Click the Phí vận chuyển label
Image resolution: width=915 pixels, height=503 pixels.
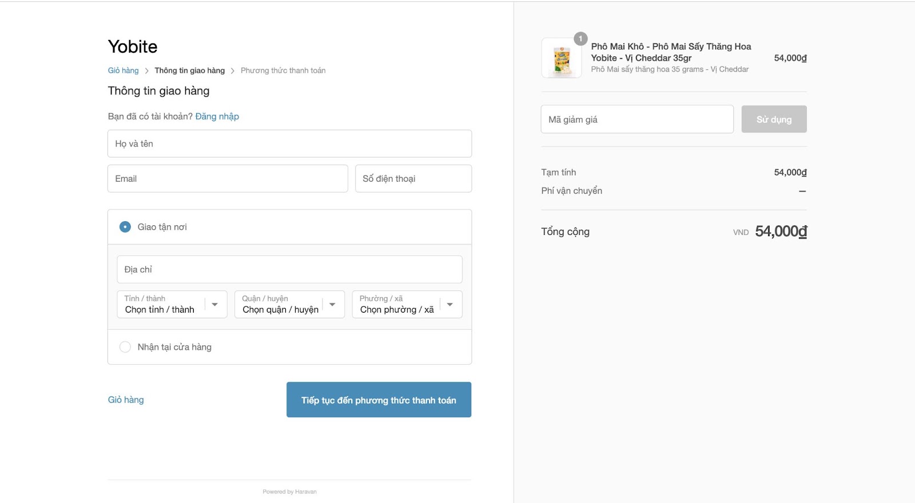(x=572, y=191)
